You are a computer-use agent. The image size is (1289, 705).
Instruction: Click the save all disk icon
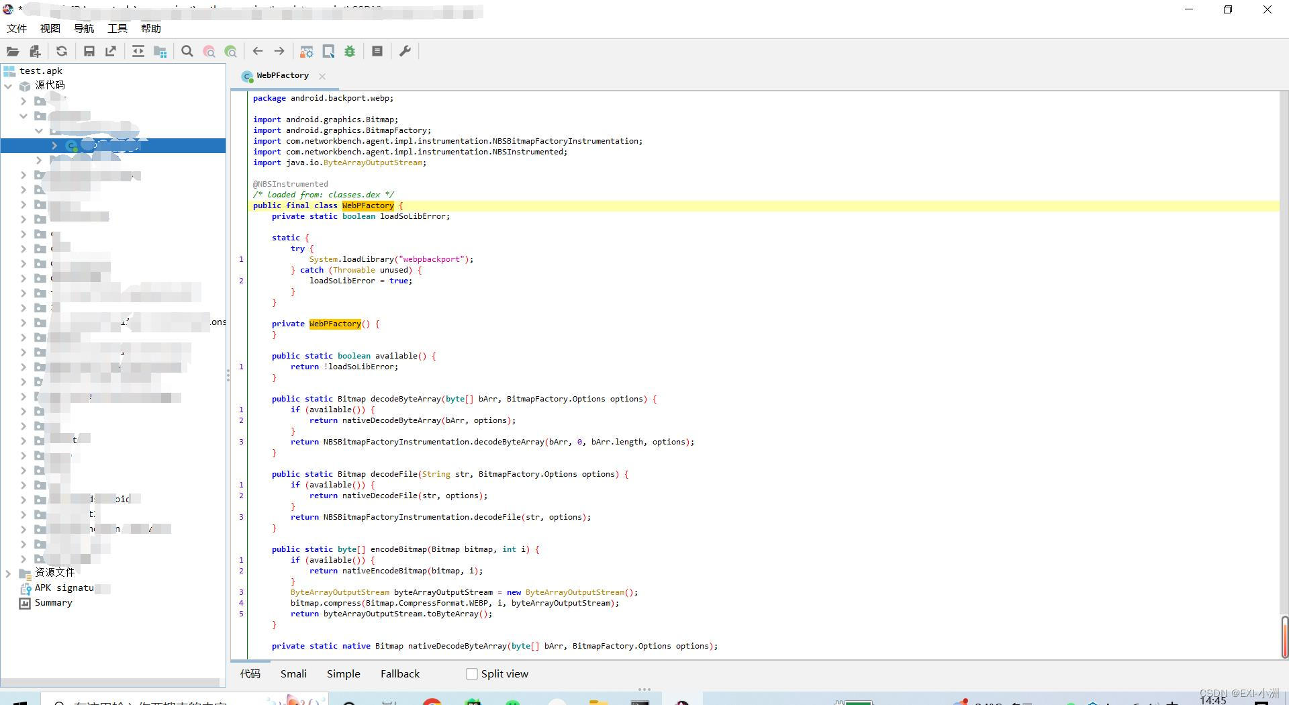click(89, 52)
